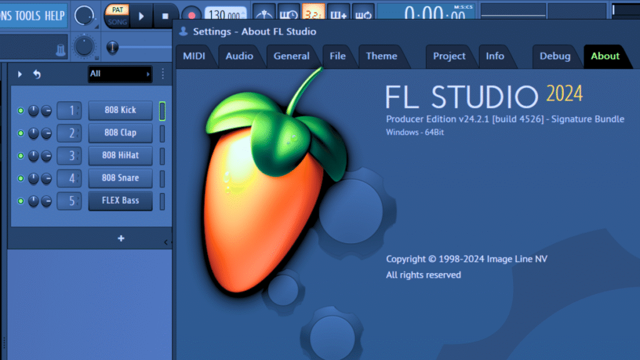
Task: Mute the 808 Kick channel
Action: point(21,111)
